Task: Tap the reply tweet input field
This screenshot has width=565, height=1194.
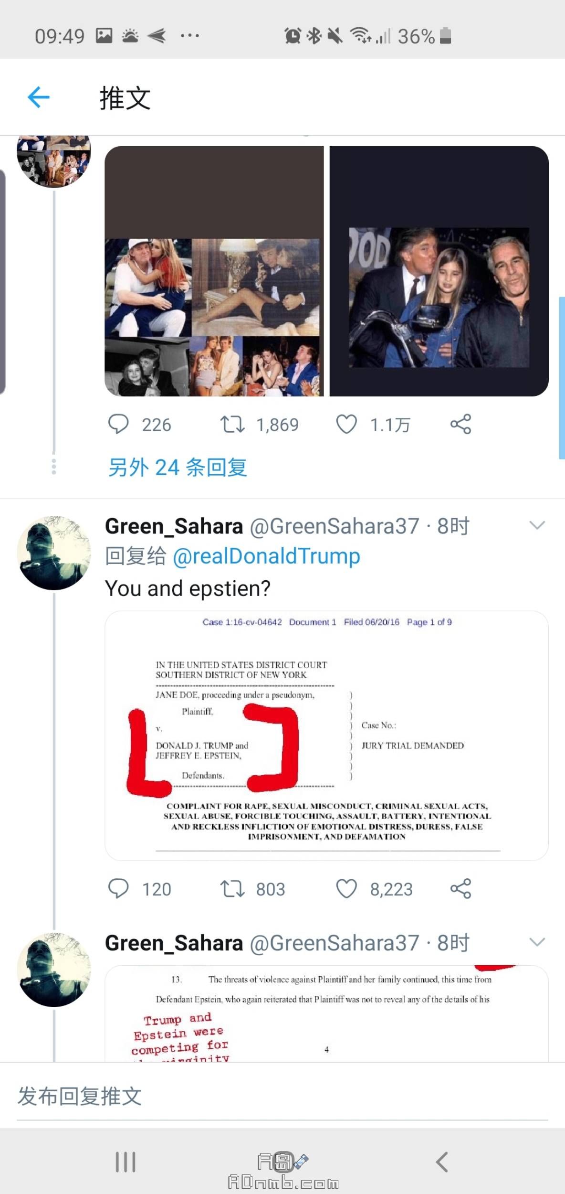Action: click(282, 1097)
